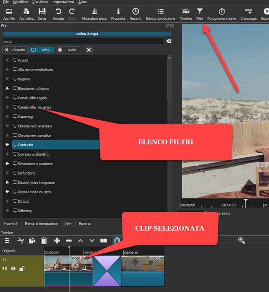Viewport: 269px width, 292px height.
Task: Toggle favorite star for Bagliore
Action: point(7,79)
